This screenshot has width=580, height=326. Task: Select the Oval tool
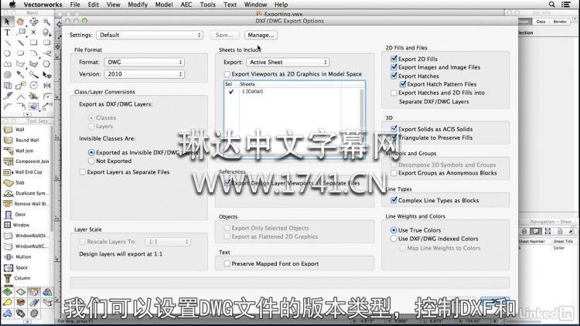pyautogui.click(x=20, y=53)
